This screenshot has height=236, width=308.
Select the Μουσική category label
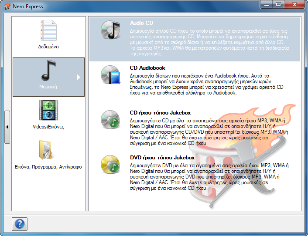coord(48,87)
